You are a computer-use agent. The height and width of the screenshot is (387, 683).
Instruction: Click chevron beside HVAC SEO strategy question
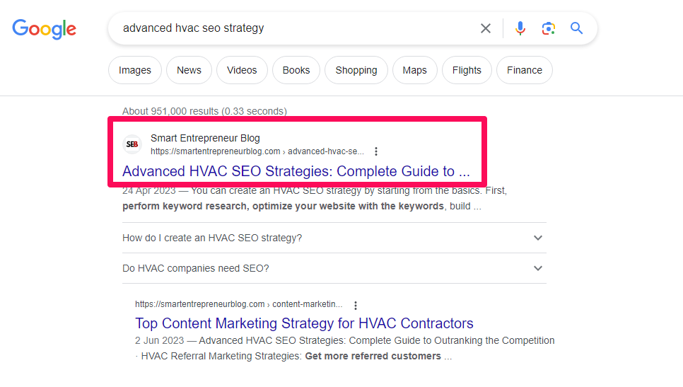click(538, 238)
